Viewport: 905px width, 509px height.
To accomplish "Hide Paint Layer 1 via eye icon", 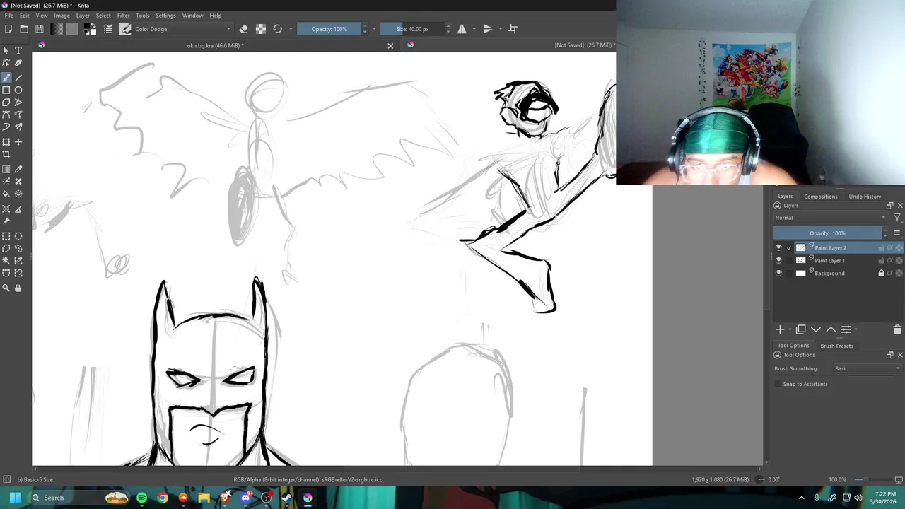I will (x=778, y=261).
